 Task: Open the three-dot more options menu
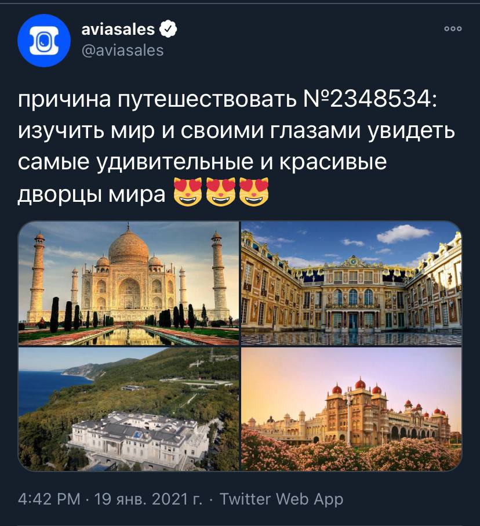tap(453, 29)
